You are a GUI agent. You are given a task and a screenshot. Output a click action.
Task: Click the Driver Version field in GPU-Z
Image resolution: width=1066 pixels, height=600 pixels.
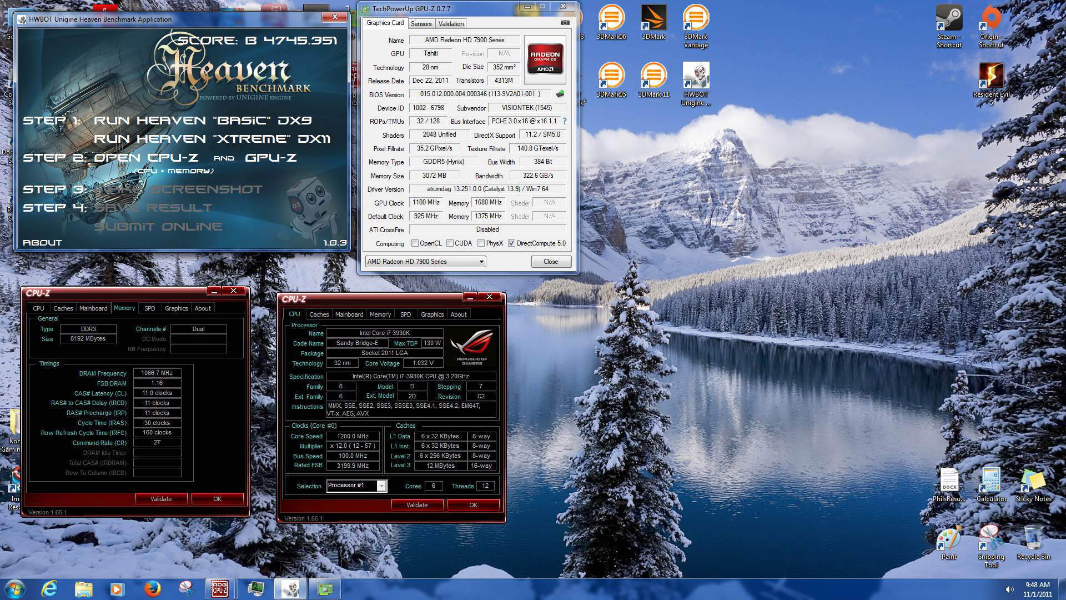[487, 189]
